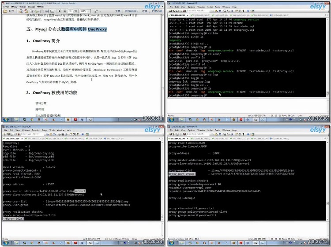Screen dimensions: 331x247
Task: Click the Chrome taskbar icon in 00:06:48 frame
Action: (32, 120)
